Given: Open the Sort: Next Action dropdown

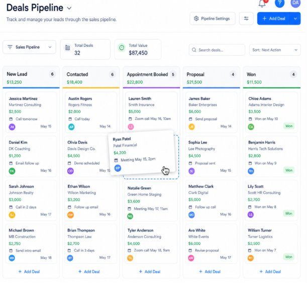Looking at the screenshot, I should point(275,50).
